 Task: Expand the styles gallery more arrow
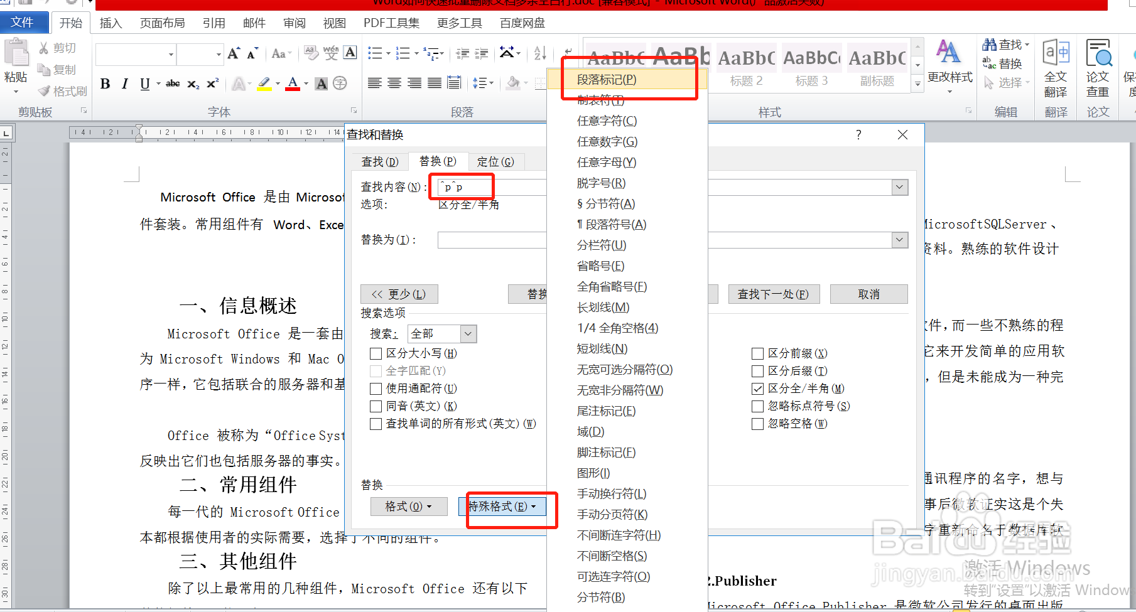[x=917, y=83]
